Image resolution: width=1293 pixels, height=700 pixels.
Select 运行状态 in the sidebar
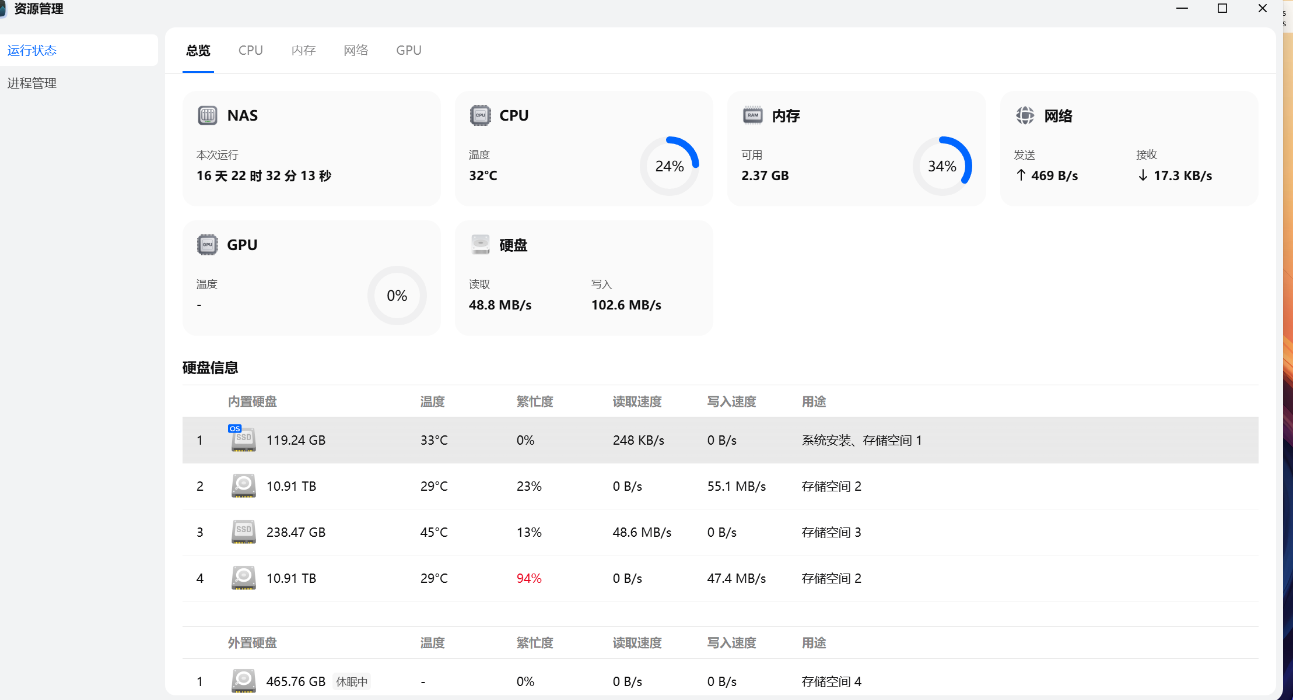32,50
